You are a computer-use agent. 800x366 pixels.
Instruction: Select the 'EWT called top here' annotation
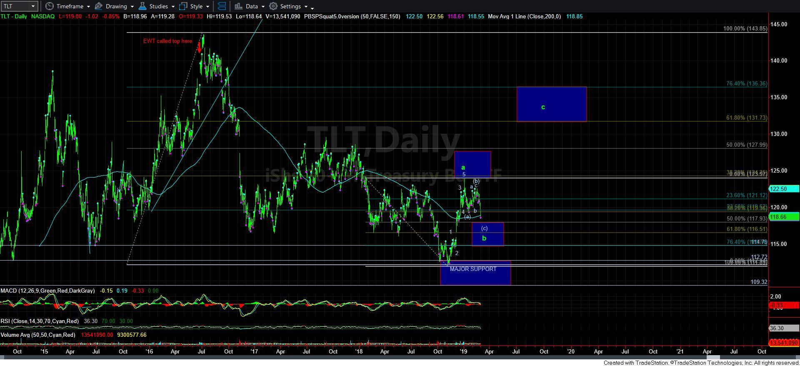click(x=168, y=41)
